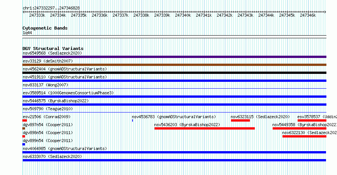The image size is (337, 175).
Task: Click the blue nsv5446575 variant bar
Action: [x=174, y=105]
